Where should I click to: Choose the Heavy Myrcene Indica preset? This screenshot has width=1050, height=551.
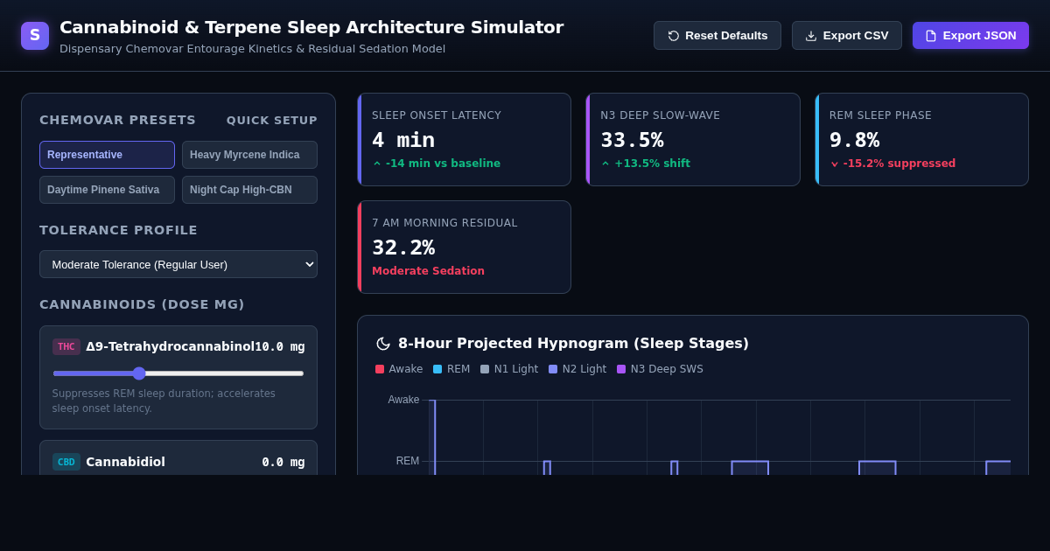pyautogui.click(x=249, y=155)
